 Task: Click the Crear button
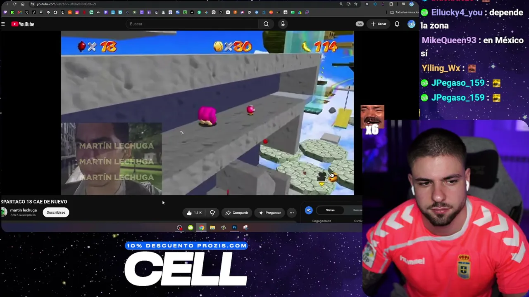pyautogui.click(x=379, y=24)
